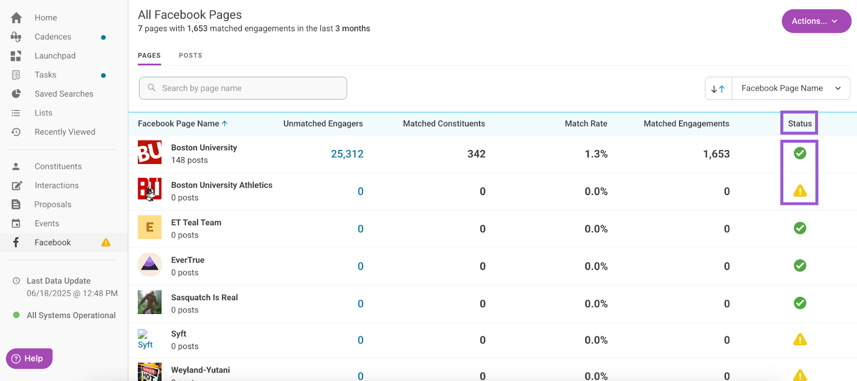The image size is (857, 381).
Task: Open the Actions dropdown button
Action: click(816, 21)
